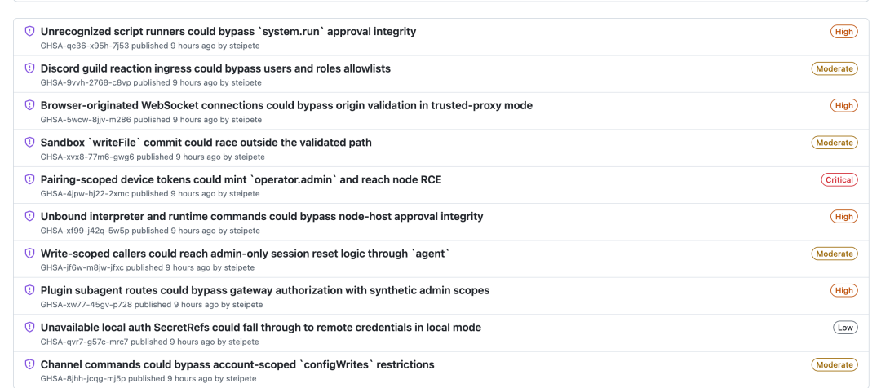
Task: Click shield icon next to Discord guild reaction advisory
Action: pyautogui.click(x=30, y=68)
